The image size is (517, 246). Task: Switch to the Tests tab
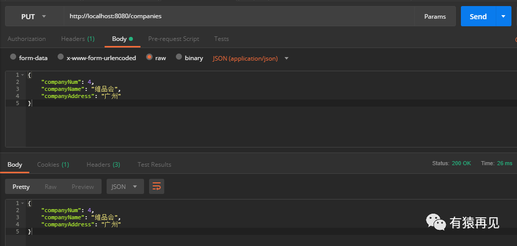pyautogui.click(x=221, y=39)
